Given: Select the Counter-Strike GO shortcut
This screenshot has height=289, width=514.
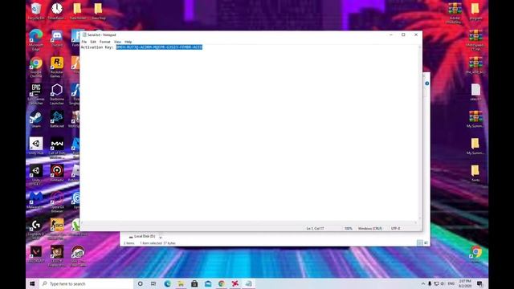Looking at the screenshot, I should [57, 230].
